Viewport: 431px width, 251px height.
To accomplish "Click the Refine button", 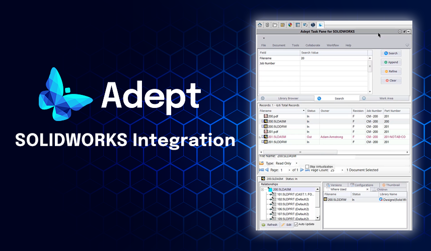I will [x=391, y=71].
